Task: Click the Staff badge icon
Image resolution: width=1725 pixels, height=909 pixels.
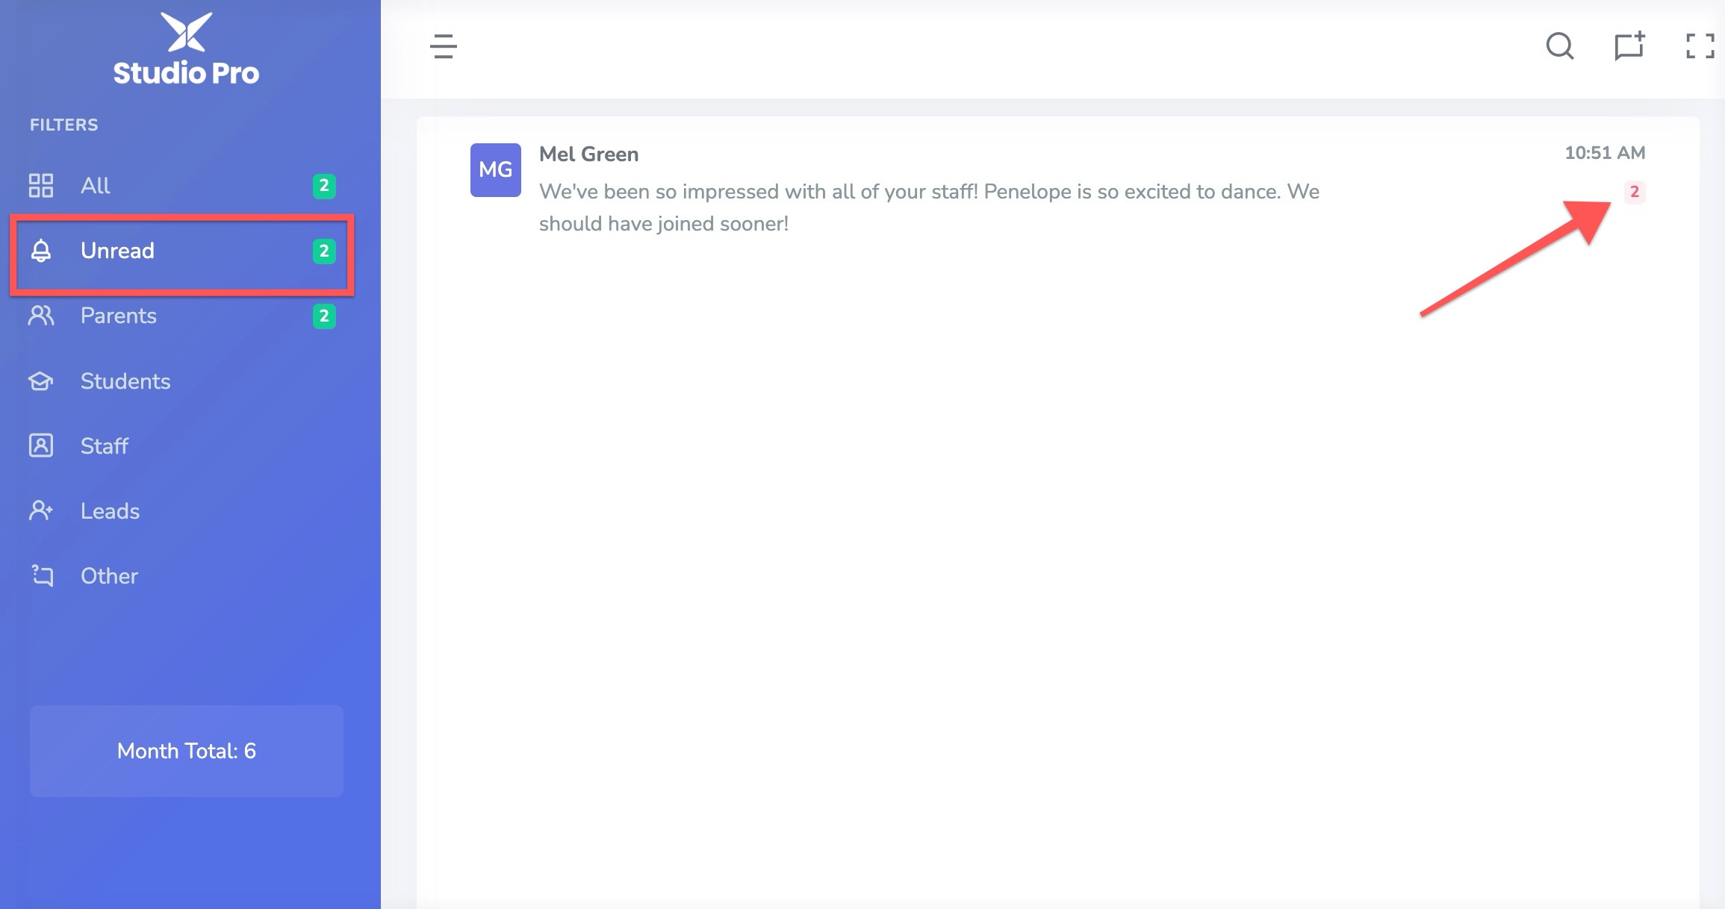Action: pyautogui.click(x=41, y=446)
